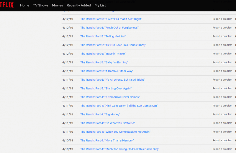Open episode "Big Money"
The height and width of the screenshot is (153, 236).
click(100, 114)
